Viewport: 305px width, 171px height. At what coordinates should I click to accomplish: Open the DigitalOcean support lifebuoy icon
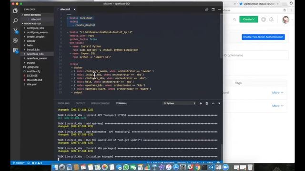click(x=264, y=19)
